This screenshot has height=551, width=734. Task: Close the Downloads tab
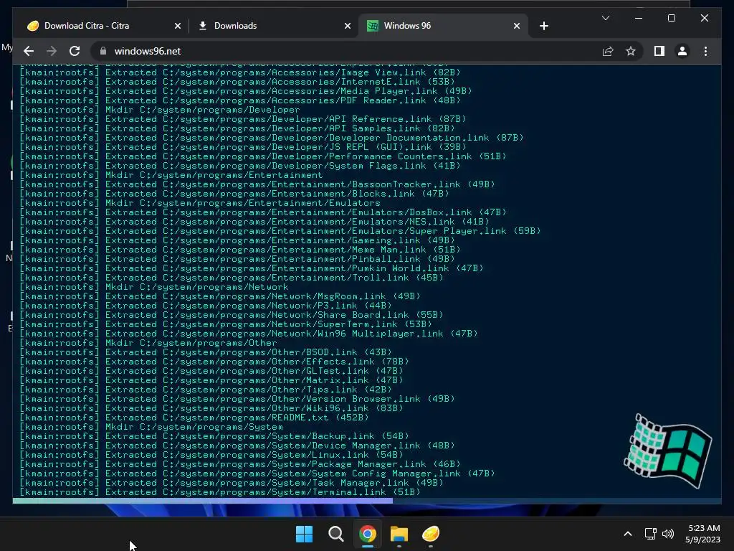point(348,26)
